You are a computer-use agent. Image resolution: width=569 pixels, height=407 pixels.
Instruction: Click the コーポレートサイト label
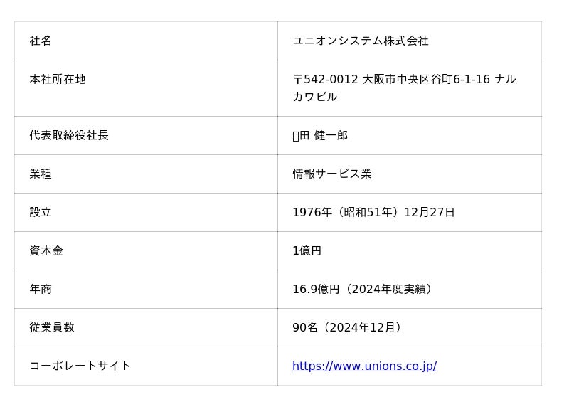[80, 366]
